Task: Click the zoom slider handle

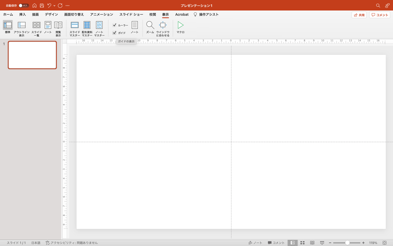Action: (347, 243)
